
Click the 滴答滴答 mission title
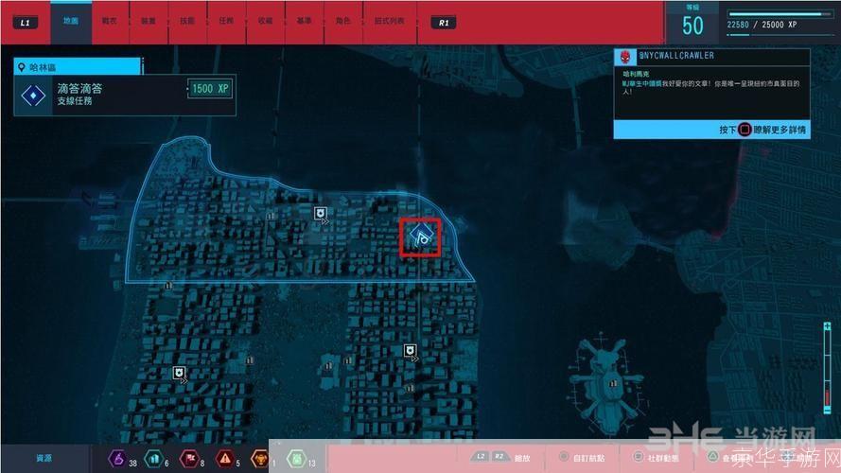click(x=79, y=89)
